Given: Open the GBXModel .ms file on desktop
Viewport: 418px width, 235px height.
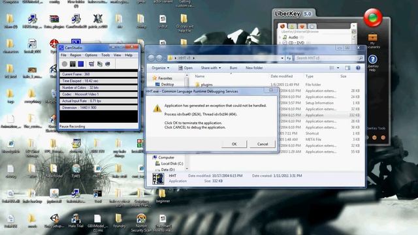Looking at the screenshot, I should click(x=97, y=223).
